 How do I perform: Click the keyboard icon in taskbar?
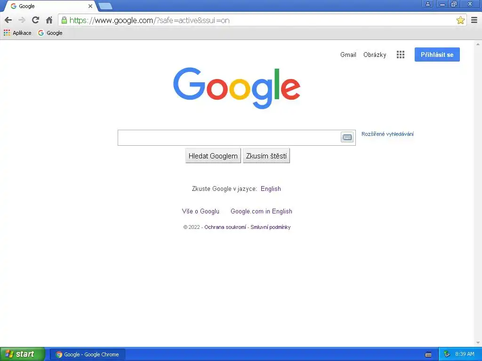tap(428, 354)
